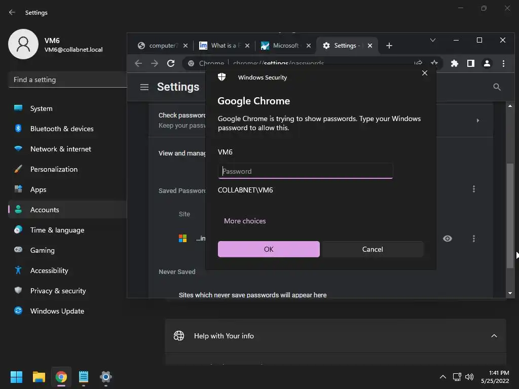Open Network & internet settings
Image resolution: width=519 pixels, height=389 pixels.
click(67, 149)
